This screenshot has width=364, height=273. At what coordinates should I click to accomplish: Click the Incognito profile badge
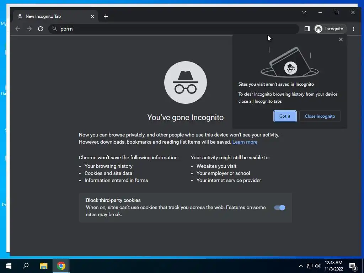coord(330,29)
